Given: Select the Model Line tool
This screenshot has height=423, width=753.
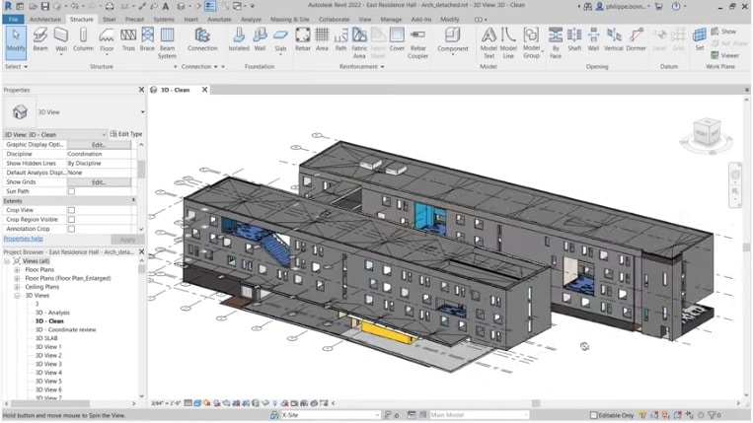Looking at the screenshot, I should pos(508,42).
